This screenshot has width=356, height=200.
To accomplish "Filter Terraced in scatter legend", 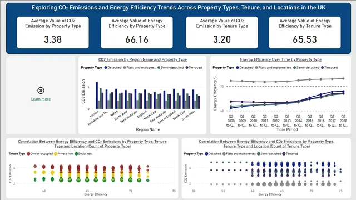I will pos(290,154).
